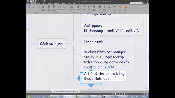The width and height of the screenshot is (175, 98).
Task: Click the Cut scissors icon
Action: tap(34, 7)
